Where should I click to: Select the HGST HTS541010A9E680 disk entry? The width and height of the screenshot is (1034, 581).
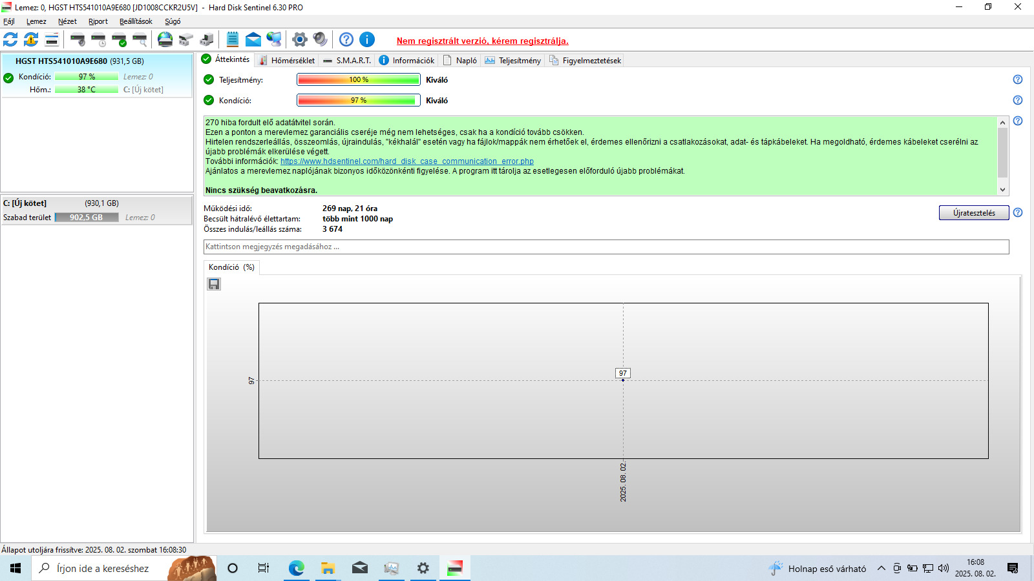(x=97, y=75)
